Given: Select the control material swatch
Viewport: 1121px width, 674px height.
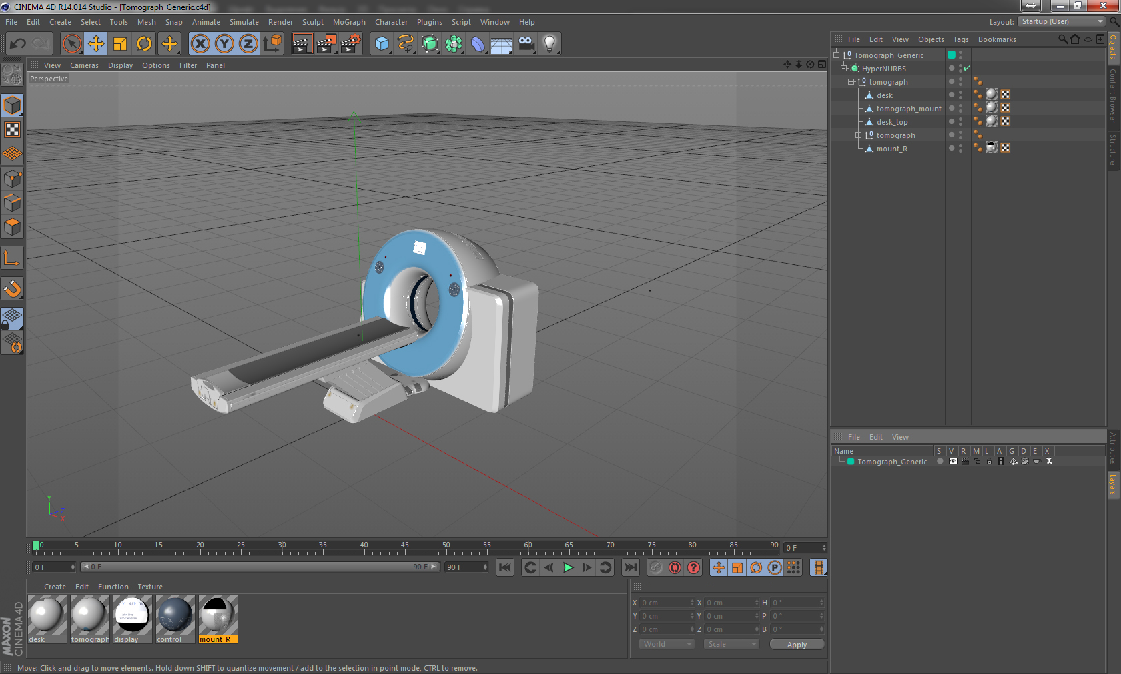Looking at the screenshot, I should pyautogui.click(x=175, y=619).
